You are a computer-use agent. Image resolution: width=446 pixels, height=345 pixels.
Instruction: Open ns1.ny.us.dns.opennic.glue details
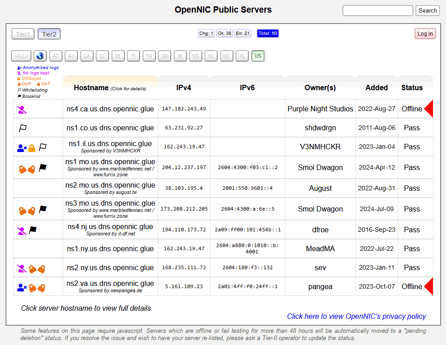(110, 248)
